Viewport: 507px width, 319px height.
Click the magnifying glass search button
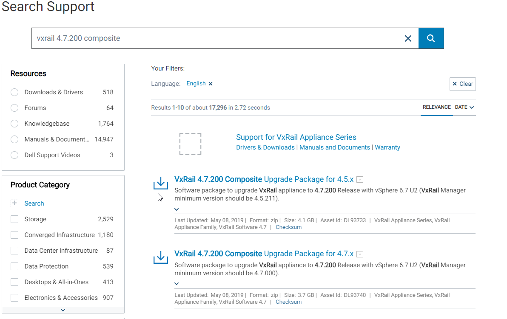click(x=431, y=38)
